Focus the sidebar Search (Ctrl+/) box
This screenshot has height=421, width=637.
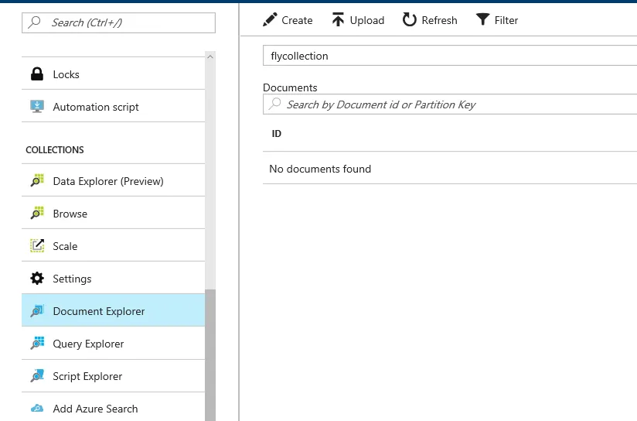coord(119,22)
